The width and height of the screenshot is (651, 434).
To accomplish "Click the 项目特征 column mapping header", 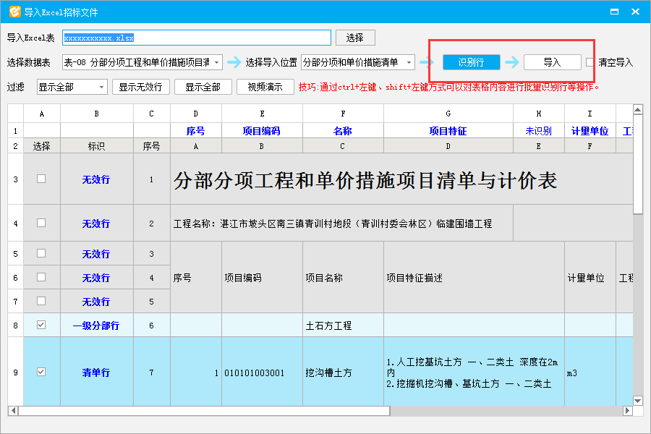I will click(448, 131).
